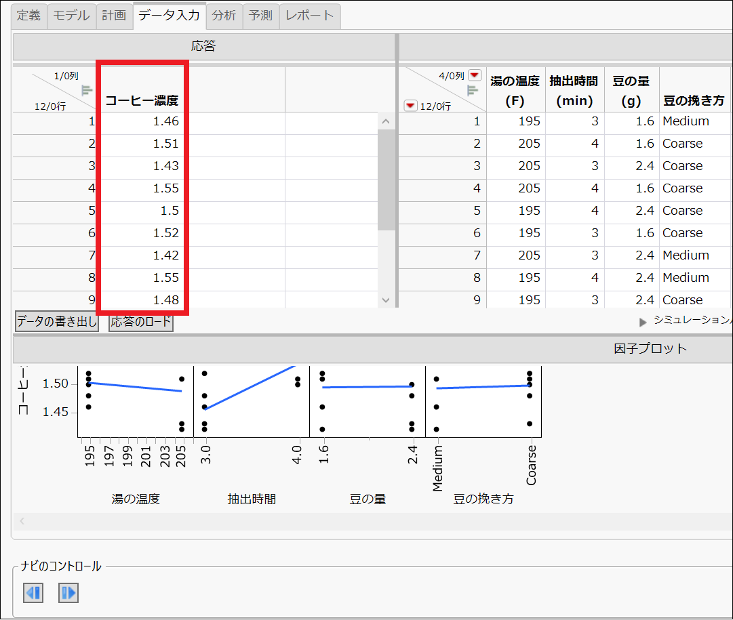Go to the next navigation step
The image size is (733, 620).
(x=68, y=593)
